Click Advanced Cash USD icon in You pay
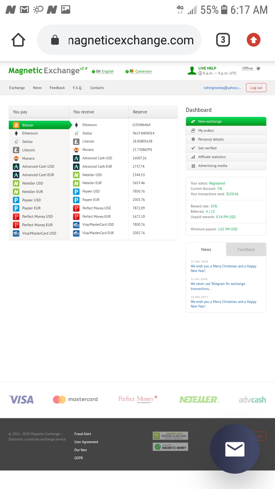Image resolution: width=275 pixels, height=489 pixels. (16, 167)
